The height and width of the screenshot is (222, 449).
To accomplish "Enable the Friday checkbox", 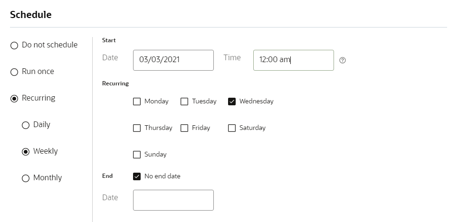I will [x=184, y=128].
